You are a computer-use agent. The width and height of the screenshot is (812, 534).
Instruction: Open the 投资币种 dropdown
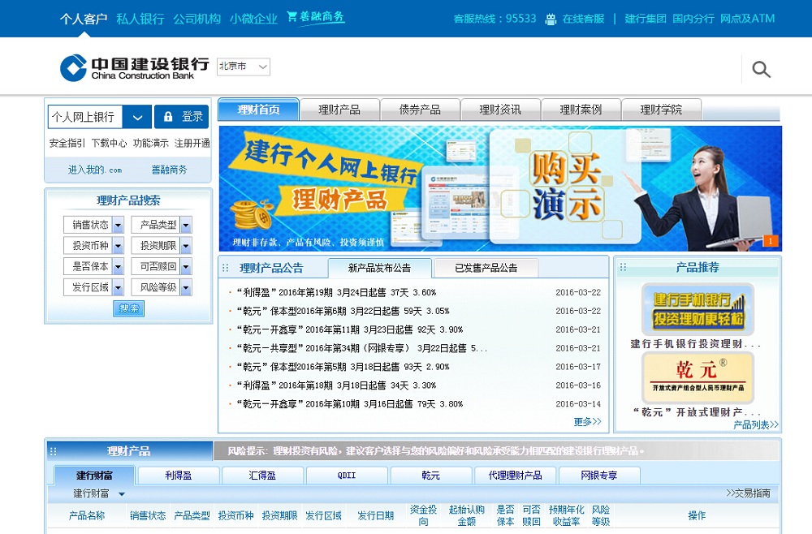click(93, 245)
